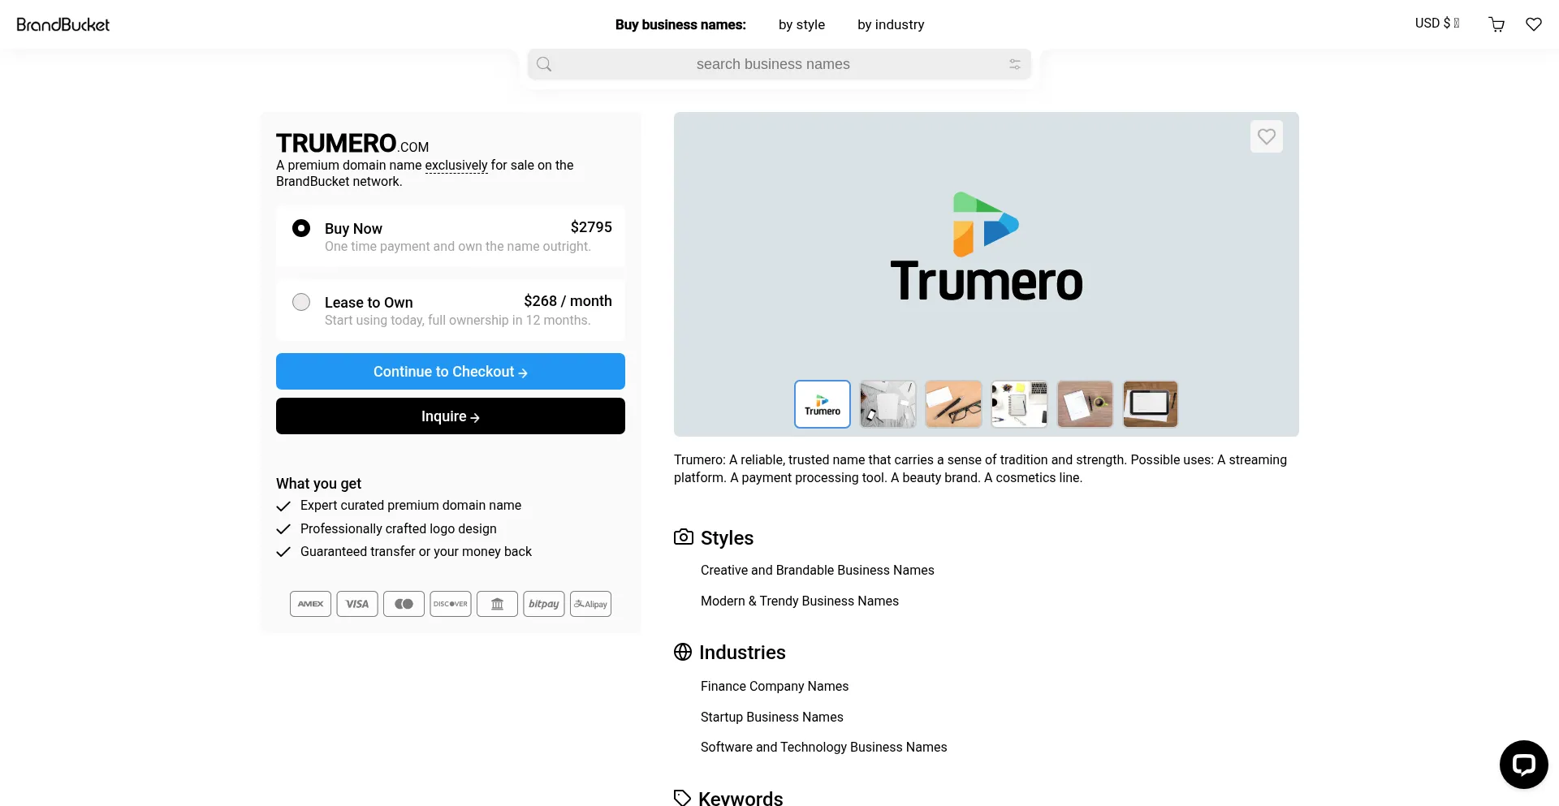
Task: Click Continue to Checkout button
Action: tap(450, 372)
